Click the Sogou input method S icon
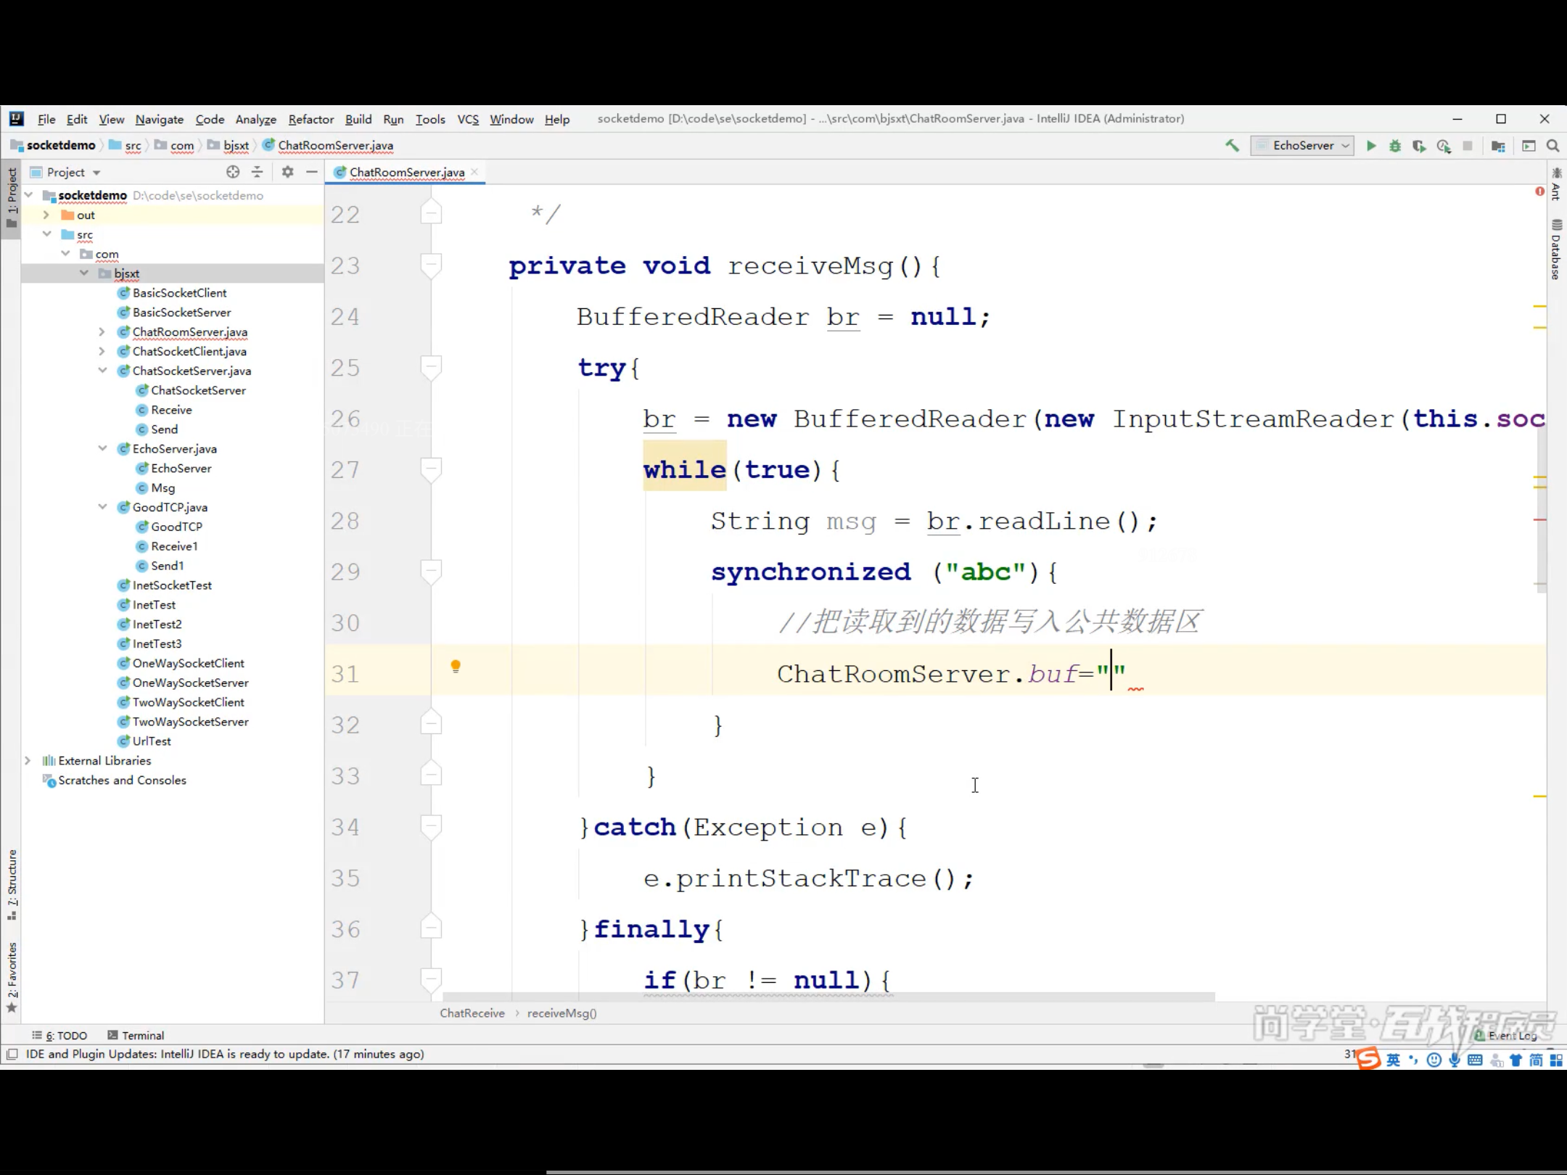Screen dimensions: 1567x1175 click(1369, 1059)
